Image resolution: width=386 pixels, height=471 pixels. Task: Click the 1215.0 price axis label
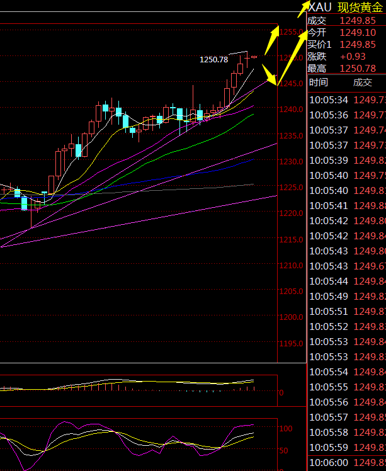[x=291, y=240]
